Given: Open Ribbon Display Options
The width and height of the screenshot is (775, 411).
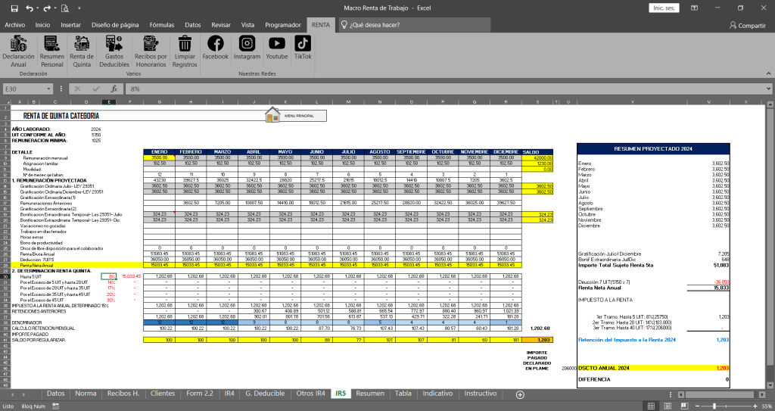Looking at the screenshot, I should point(695,8).
